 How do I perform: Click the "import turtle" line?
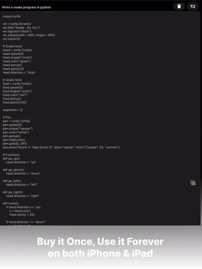click(x=12, y=16)
